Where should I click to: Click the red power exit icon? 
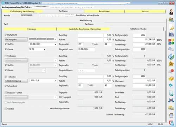click(x=171, y=122)
